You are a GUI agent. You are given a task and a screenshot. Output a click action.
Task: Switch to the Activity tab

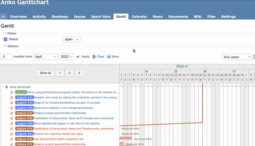coord(39,17)
